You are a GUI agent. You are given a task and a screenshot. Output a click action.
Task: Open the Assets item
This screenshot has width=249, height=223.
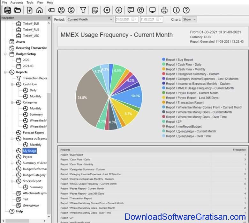(x=21, y=42)
